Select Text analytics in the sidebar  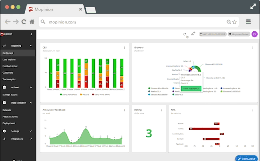(x=9, y=79)
